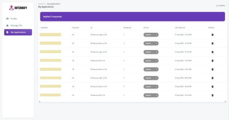229x120 pixels.
Task: Remove the 12 Sep ATS resume application
Action: pyautogui.click(x=212, y=95)
